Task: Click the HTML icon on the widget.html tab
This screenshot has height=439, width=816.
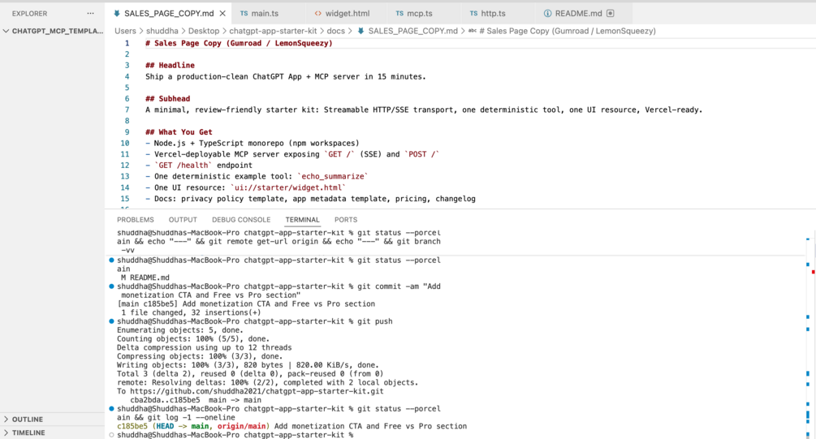Action: pyautogui.click(x=318, y=14)
